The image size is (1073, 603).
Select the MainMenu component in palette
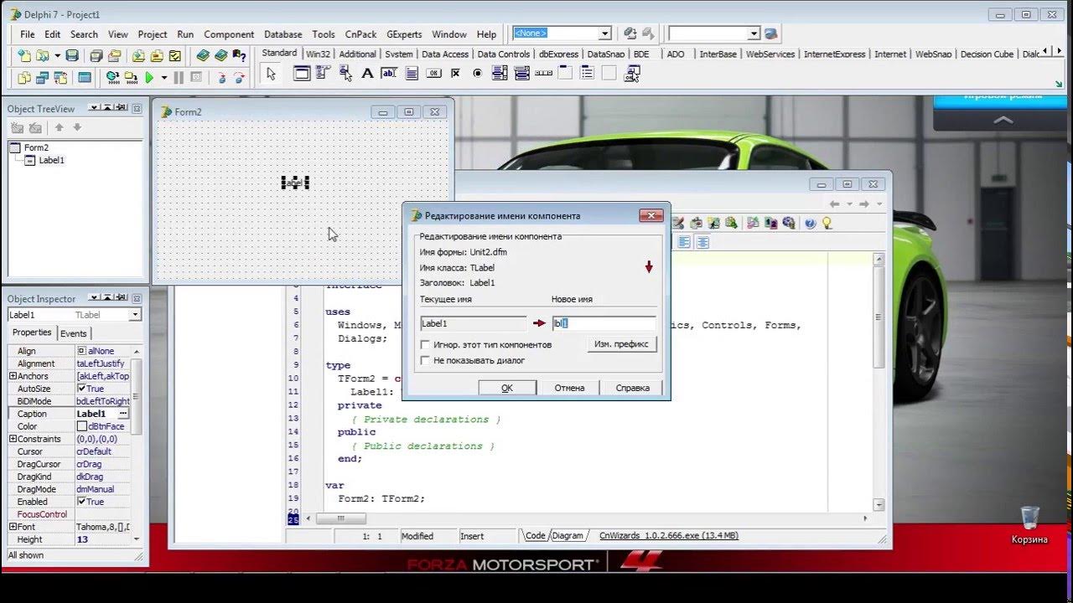324,74
